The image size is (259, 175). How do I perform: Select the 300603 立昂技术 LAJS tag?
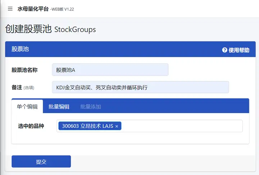click(x=87, y=126)
